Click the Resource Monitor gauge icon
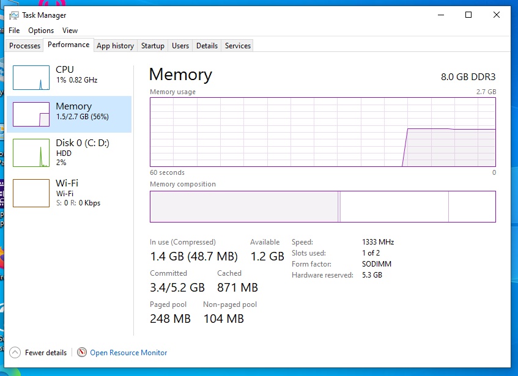The width and height of the screenshot is (518, 376). (82, 352)
